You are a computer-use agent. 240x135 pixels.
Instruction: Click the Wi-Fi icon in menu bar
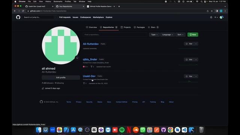[x=197, y=1]
